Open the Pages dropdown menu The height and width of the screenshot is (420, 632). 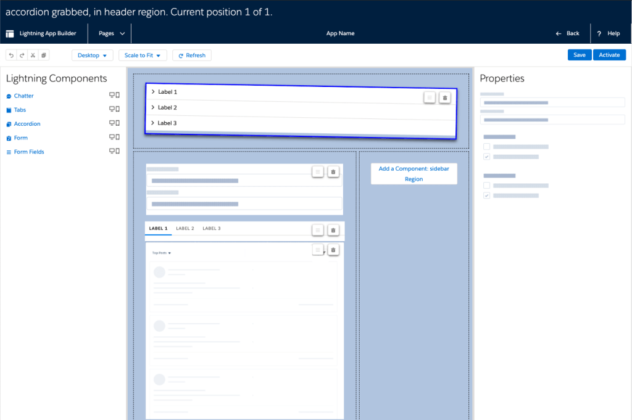112,33
